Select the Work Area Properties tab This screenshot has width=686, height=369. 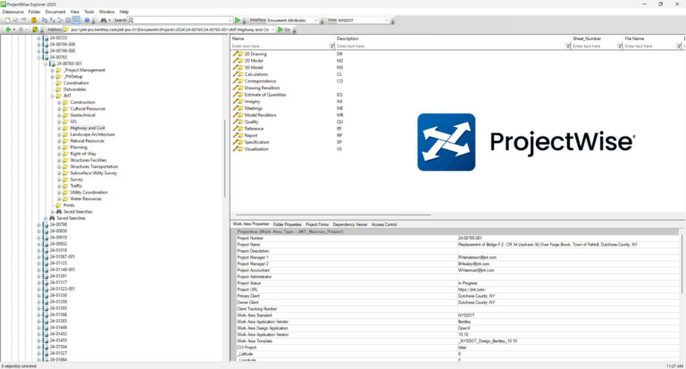click(251, 224)
